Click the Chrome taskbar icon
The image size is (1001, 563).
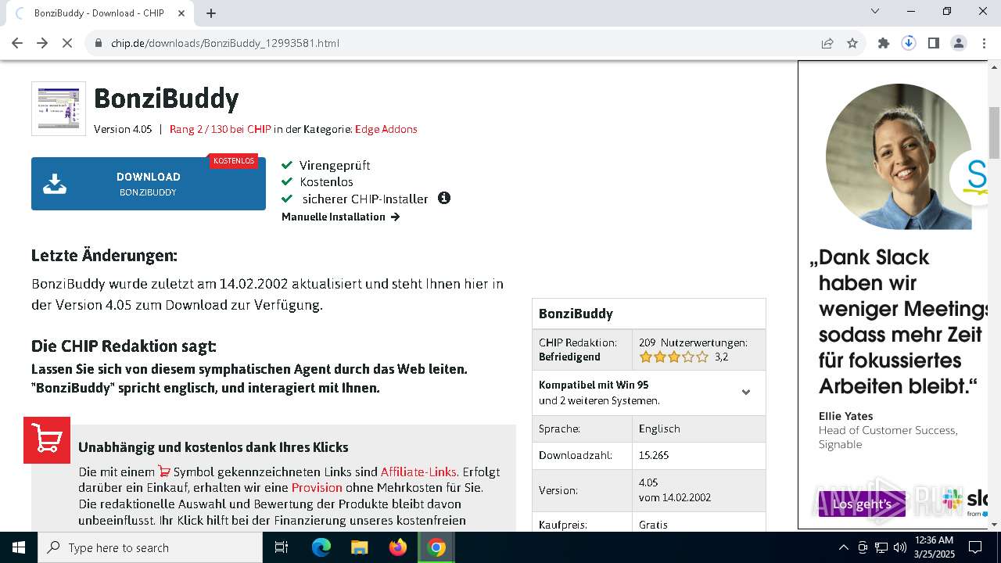[436, 547]
